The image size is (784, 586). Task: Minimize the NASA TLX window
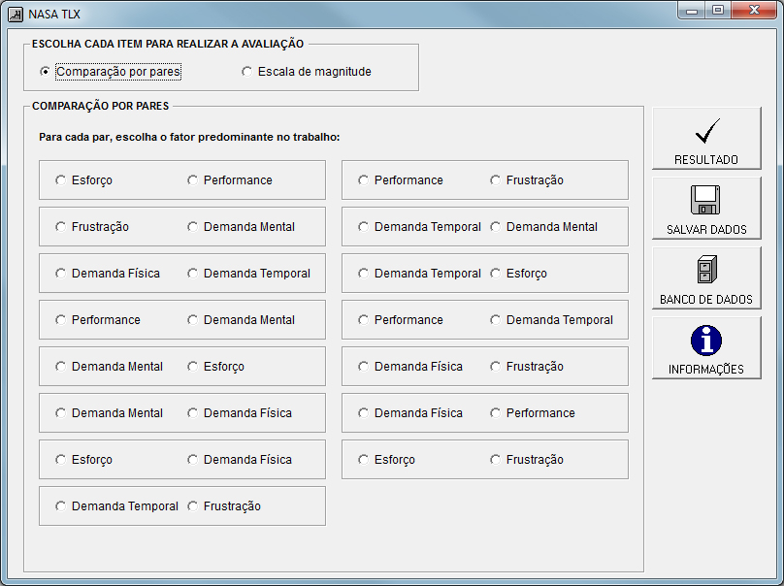coord(692,11)
